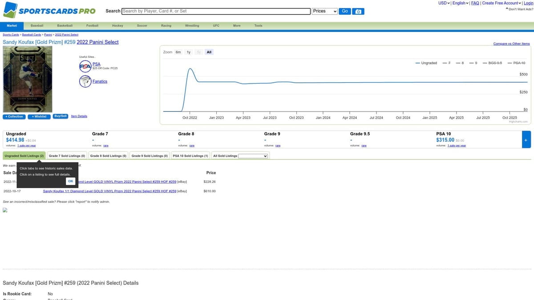Set chart zoom to 1y
The width and height of the screenshot is (534, 300).
click(x=188, y=52)
